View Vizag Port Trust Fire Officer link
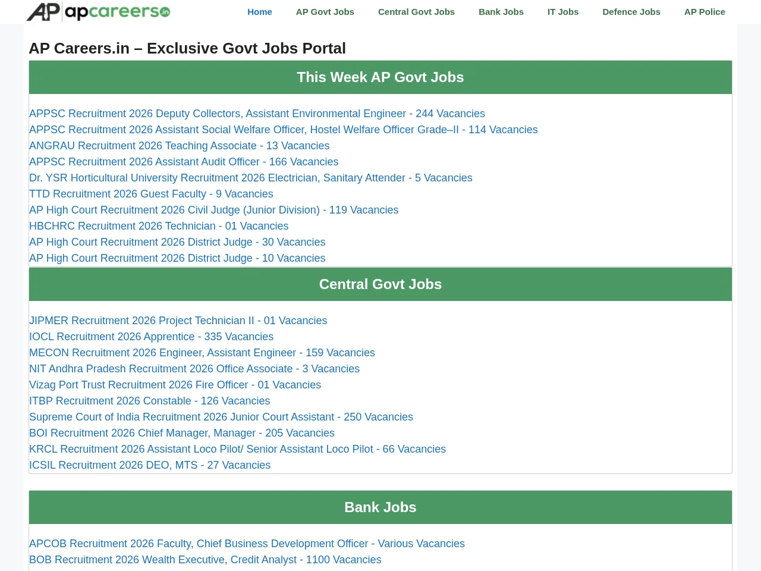Viewport: 761px width, 571px height. 175,385
